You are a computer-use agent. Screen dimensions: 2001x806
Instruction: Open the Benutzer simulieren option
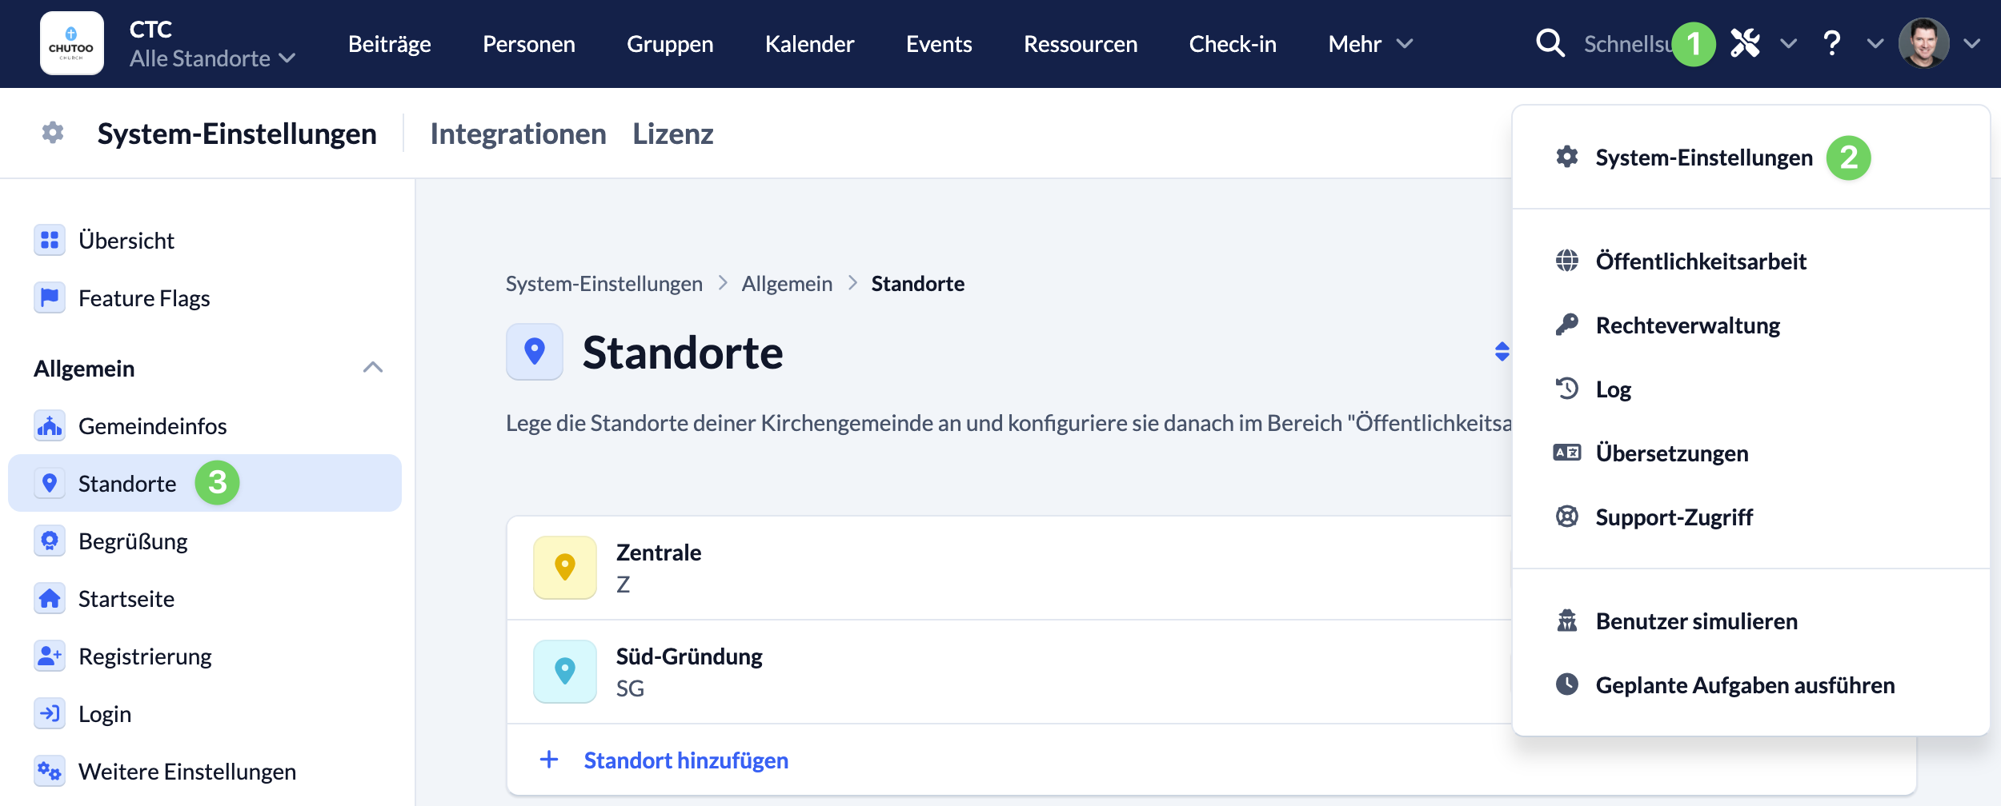(1696, 621)
